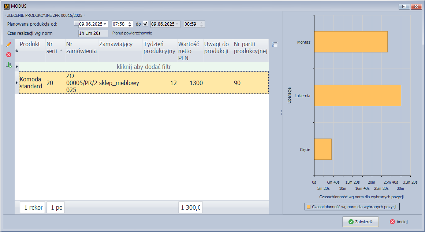Screen dimensions: 425x232
Task: Open the list options icon beside the table
Action: tap(275, 44)
